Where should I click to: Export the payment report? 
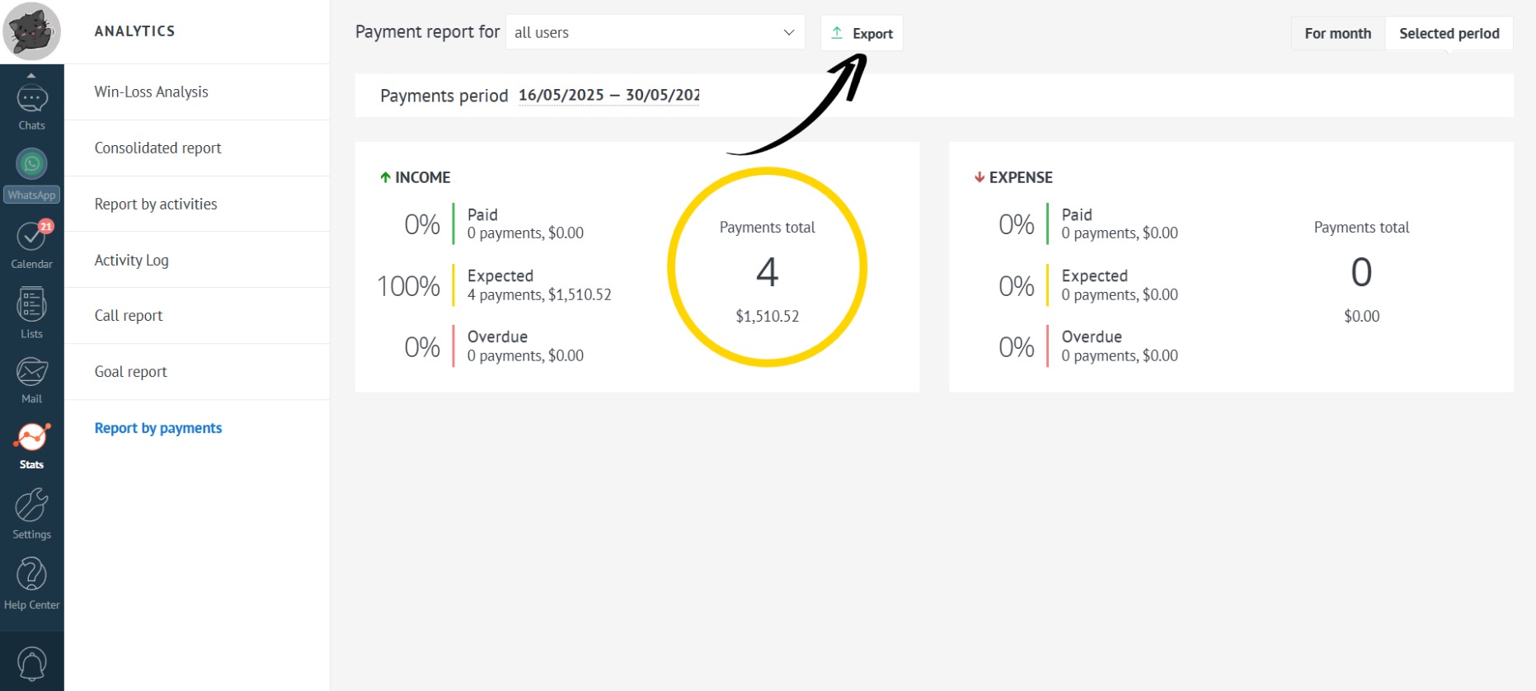click(862, 34)
